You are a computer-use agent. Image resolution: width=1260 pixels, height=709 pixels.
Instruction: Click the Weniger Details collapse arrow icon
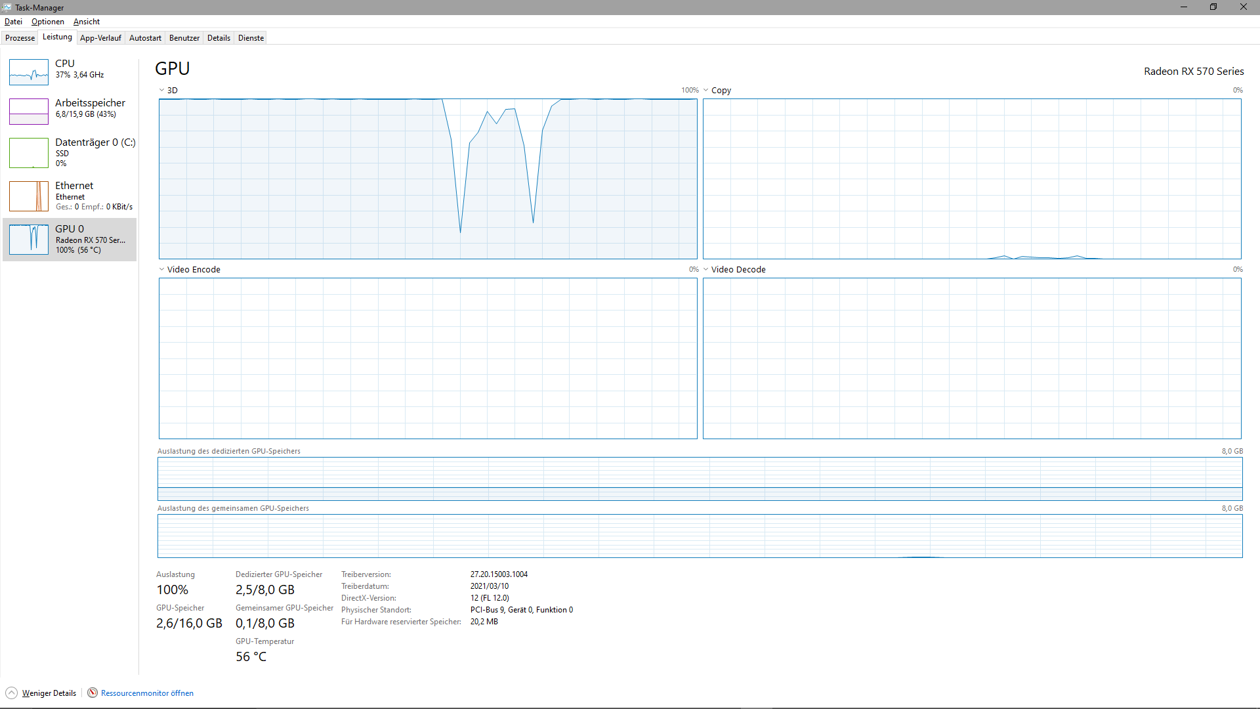(12, 693)
